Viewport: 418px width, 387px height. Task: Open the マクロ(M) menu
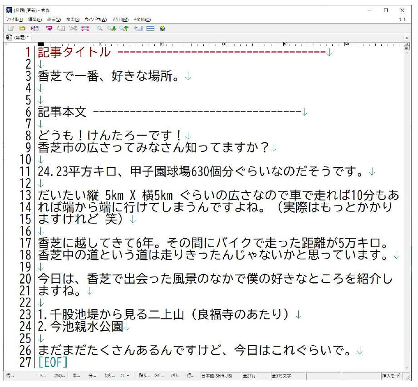coord(120,20)
